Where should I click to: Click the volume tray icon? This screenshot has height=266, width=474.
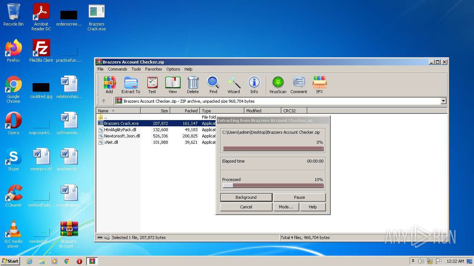(421, 261)
